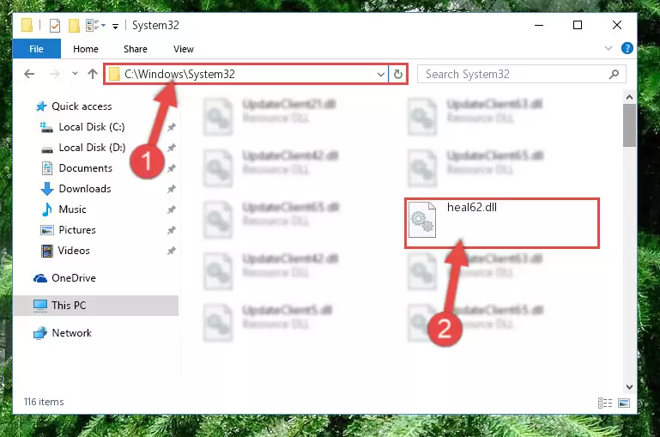
Task: Click the Downloads blue arrow icon
Action: (x=47, y=189)
